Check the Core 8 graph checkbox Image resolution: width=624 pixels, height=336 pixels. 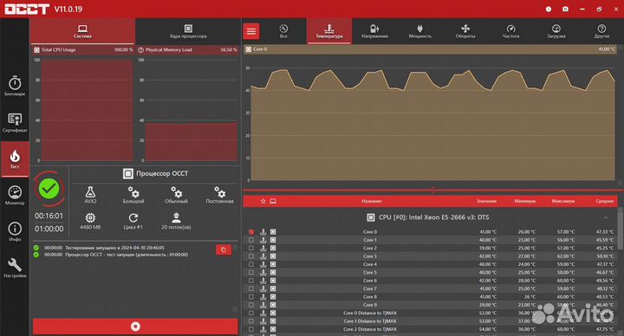(x=251, y=297)
